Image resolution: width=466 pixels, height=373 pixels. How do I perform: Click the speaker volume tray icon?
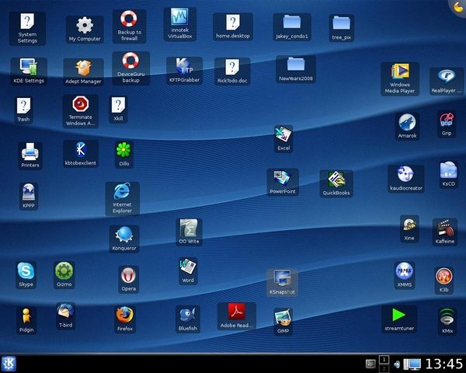[396, 364]
